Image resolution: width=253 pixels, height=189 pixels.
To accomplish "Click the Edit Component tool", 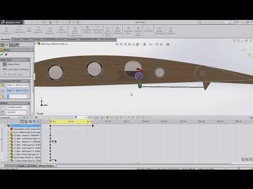I will click(6, 30).
